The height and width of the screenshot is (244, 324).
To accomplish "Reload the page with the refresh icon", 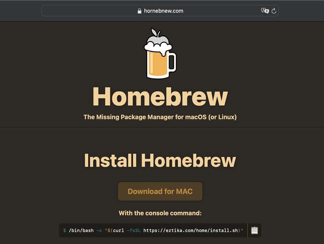I will [274, 11].
